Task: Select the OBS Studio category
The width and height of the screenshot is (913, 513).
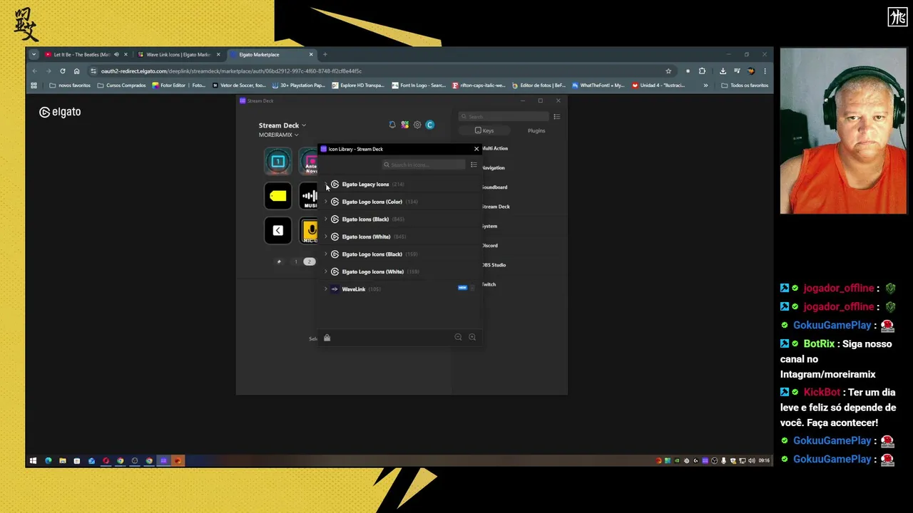Action: click(x=494, y=265)
